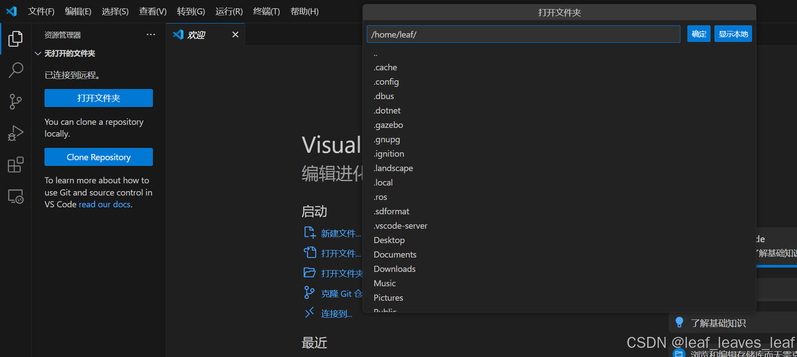Click the 确定 confirm button
Viewport: 797px width, 357px height.
coord(699,34)
